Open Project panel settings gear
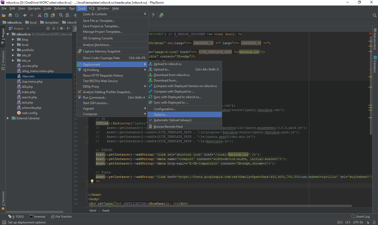The height and width of the screenshot is (225, 378). click(x=62, y=28)
